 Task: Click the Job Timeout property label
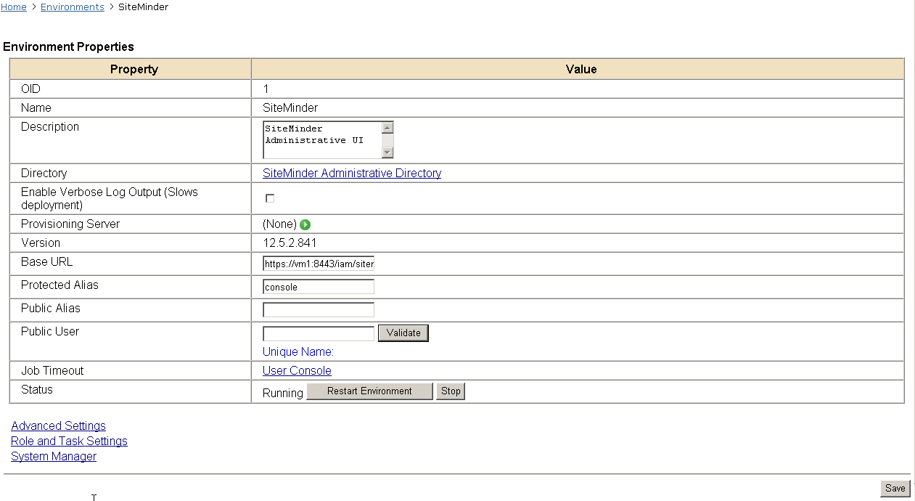point(52,370)
